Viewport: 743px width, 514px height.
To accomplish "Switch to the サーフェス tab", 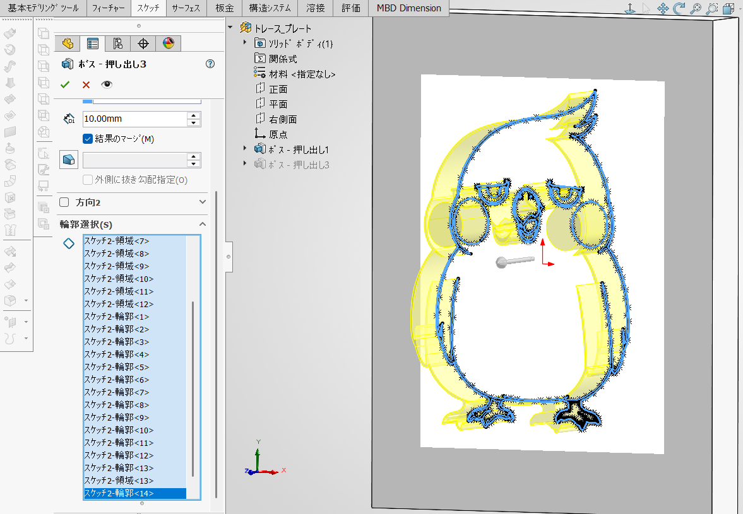I will tap(186, 8).
